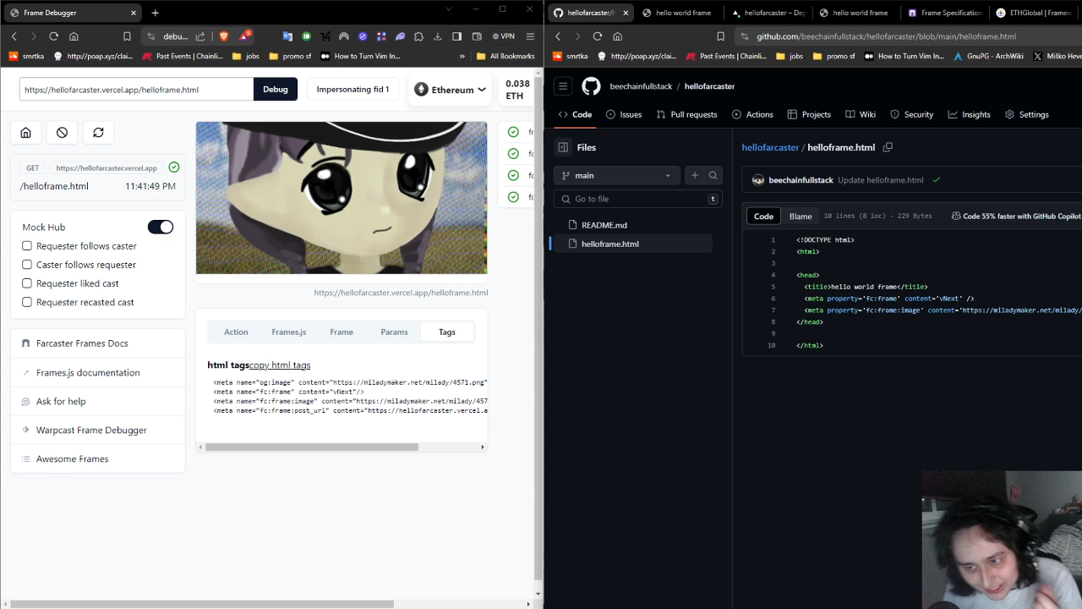Click search files magnifier icon in GitHub
This screenshot has height=609, width=1082.
tap(713, 175)
